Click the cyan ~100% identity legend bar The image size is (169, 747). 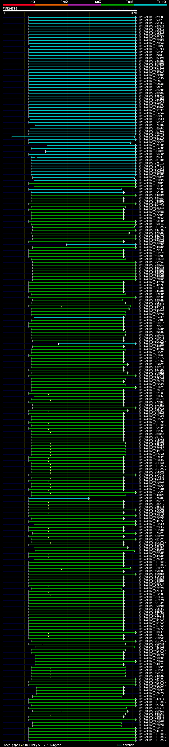(x=150, y=5)
